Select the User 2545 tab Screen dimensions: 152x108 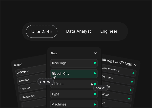click(42, 31)
